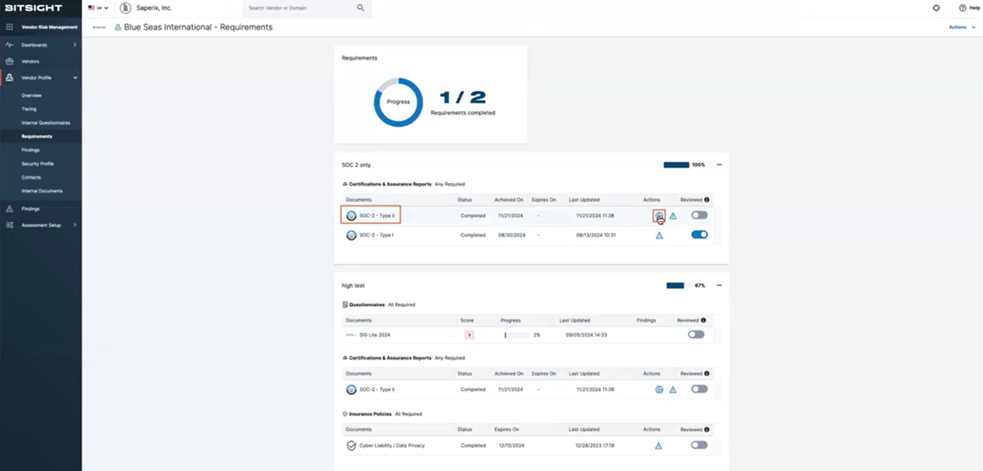Image resolution: width=983 pixels, height=471 pixels.
Task: Click SIG Lite 2024 progress bar
Action: (x=517, y=335)
